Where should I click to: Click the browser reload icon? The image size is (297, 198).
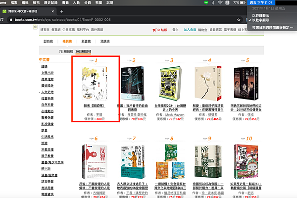[x=1, y=20]
